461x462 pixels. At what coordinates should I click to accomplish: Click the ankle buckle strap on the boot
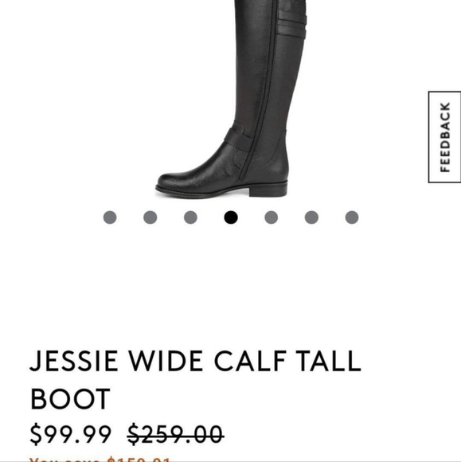(x=238, y=138)
